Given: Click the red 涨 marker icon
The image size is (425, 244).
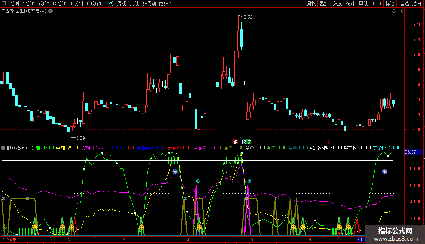Looking at the screenshot, I should pos(235,142).
